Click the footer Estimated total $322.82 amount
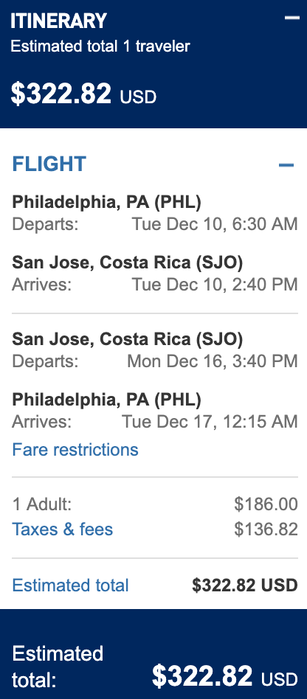This screenshot has height=699, width=307. click(x=224, y=675)
